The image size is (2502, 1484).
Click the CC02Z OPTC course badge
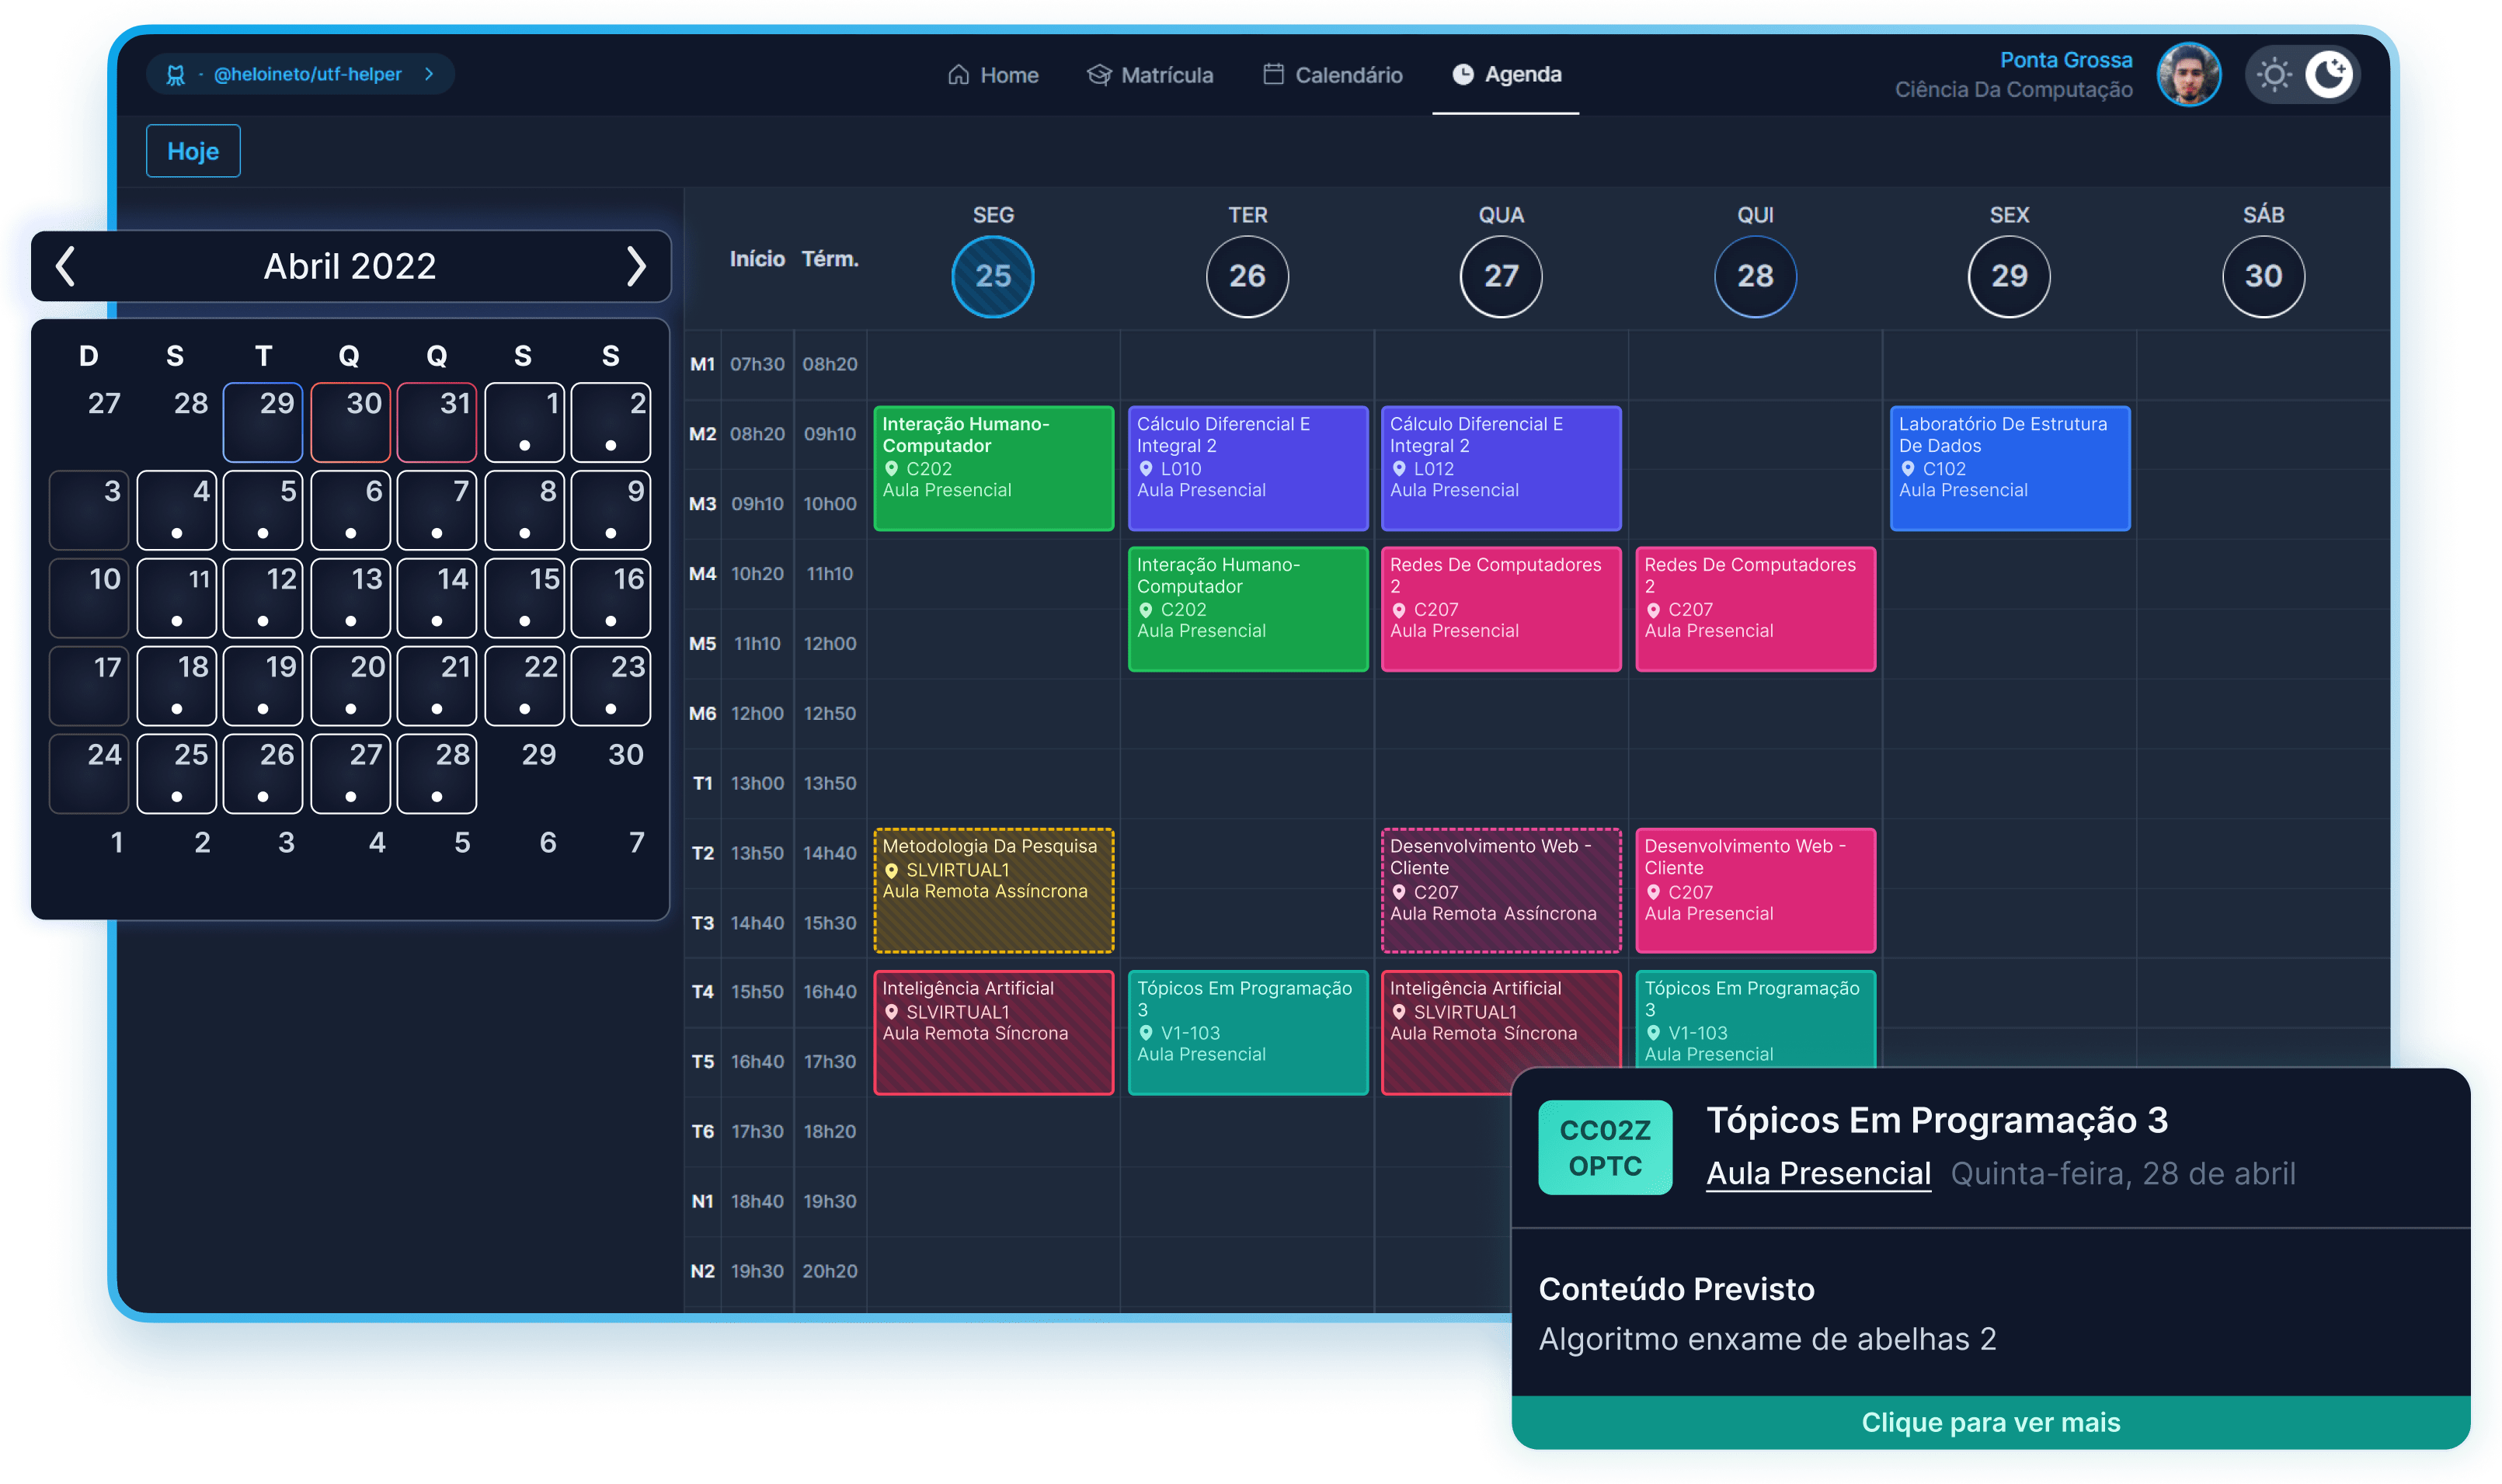coord(1604,1147)
